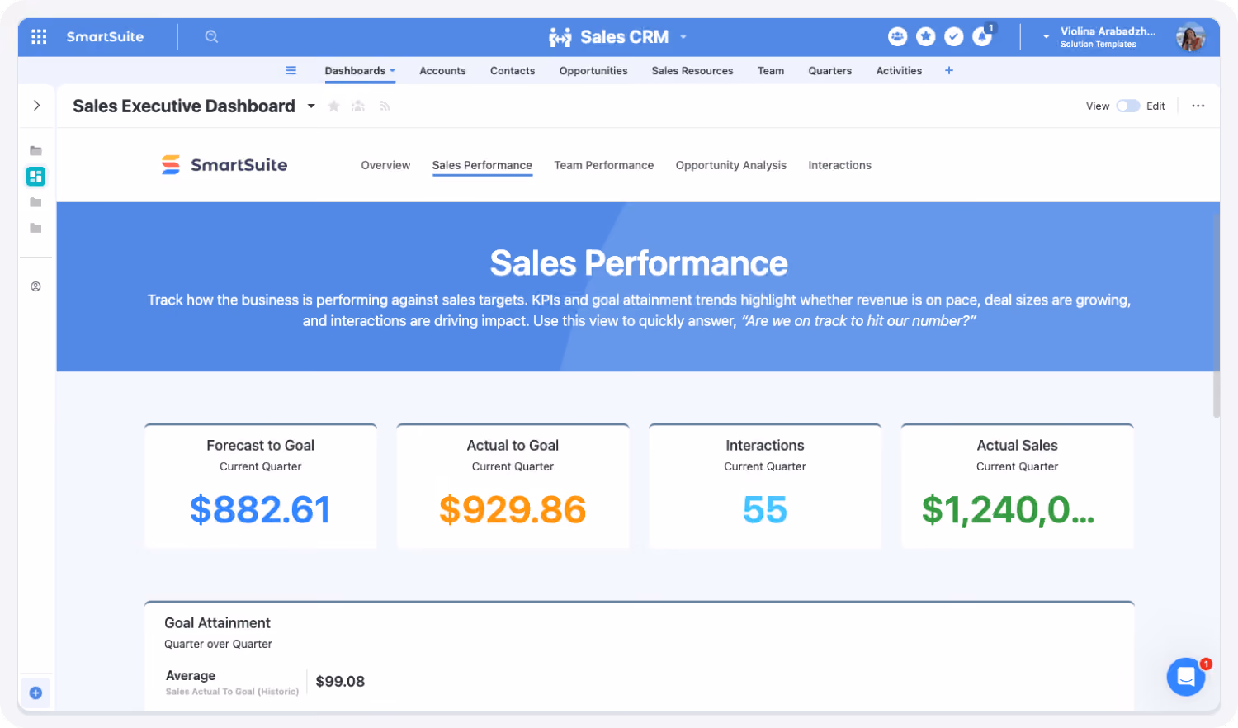Click the blue plus button in sidebar bottom
The height and width of the screenshot is (728, 1238).
coord(35,693)
